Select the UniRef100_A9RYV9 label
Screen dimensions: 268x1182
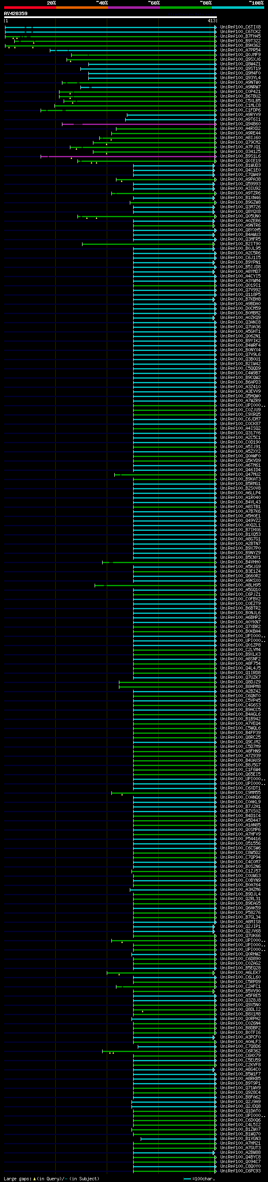click(240, 115)
